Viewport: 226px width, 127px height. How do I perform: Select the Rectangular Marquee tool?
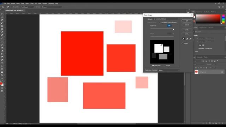point(2,17)
